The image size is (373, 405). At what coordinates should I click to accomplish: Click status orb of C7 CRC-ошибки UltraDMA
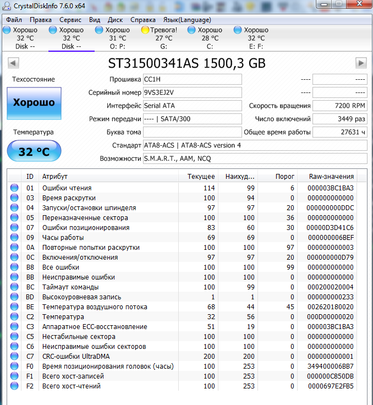(x=14, y=356)
